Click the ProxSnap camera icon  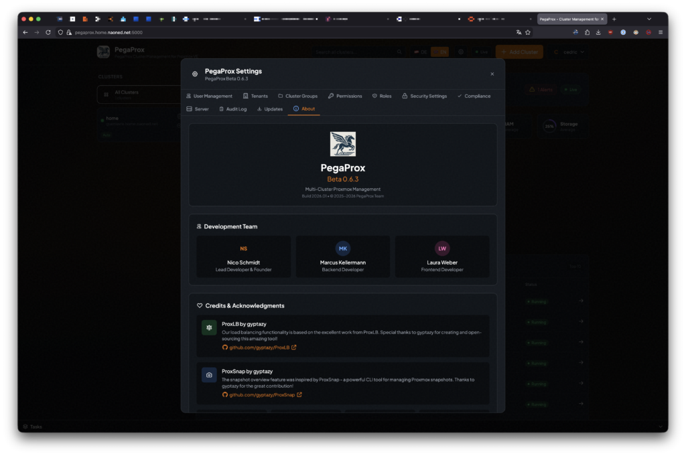point(209,375)
